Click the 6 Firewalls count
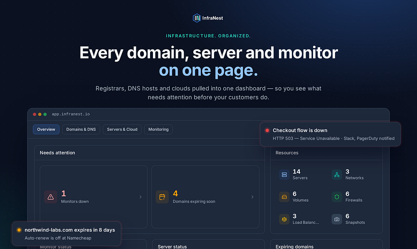Image resolution: width=417 pixels, height=249 pixels. [347, 194]
